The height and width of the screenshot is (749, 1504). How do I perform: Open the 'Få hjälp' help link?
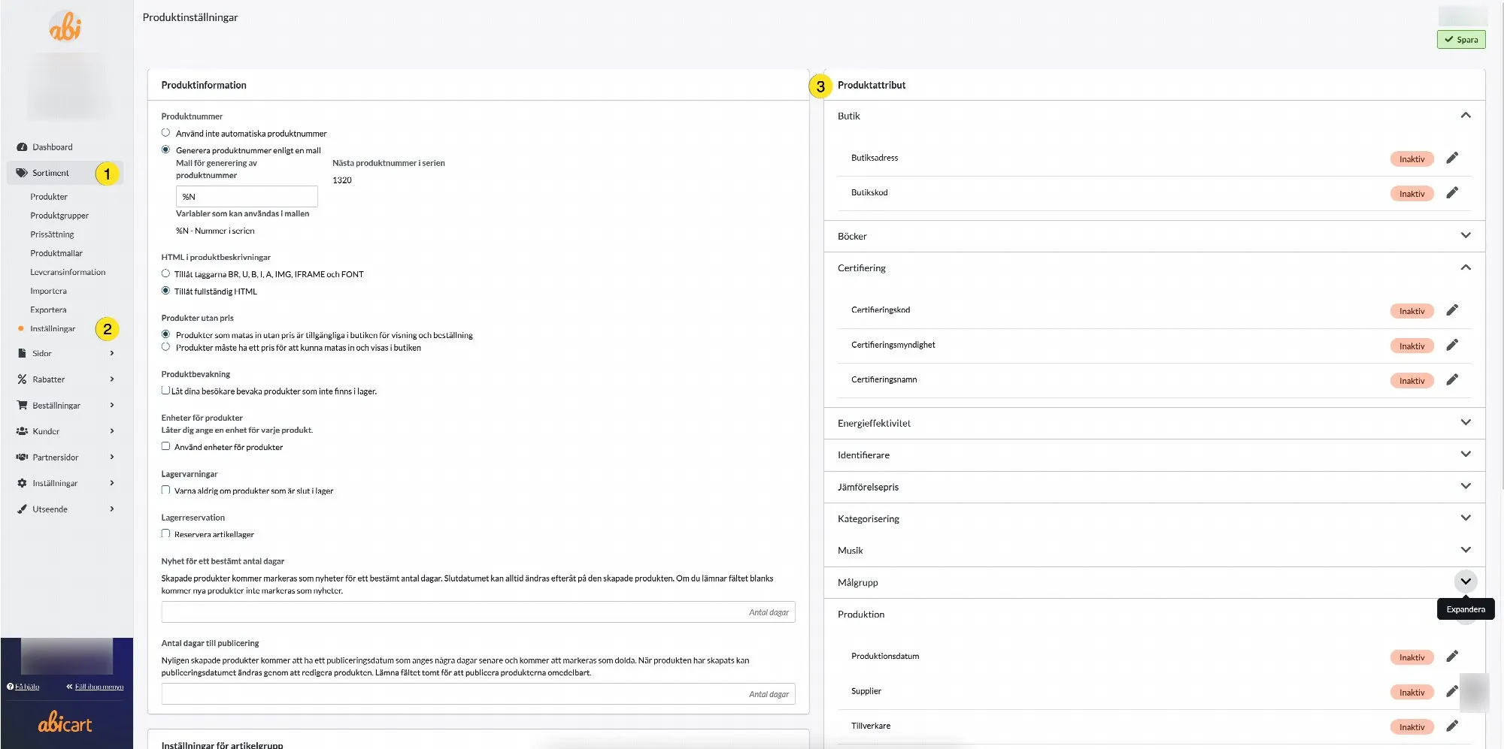23,687
